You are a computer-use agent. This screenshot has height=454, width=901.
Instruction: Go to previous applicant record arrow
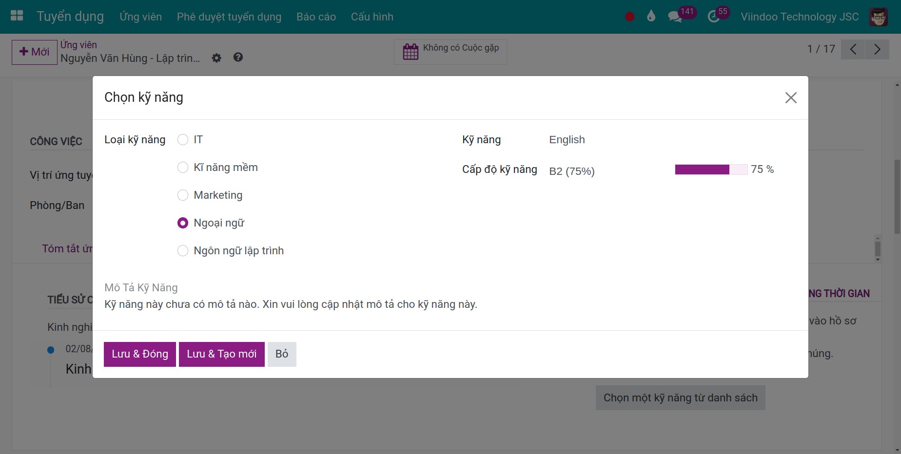tap(853, 49)
